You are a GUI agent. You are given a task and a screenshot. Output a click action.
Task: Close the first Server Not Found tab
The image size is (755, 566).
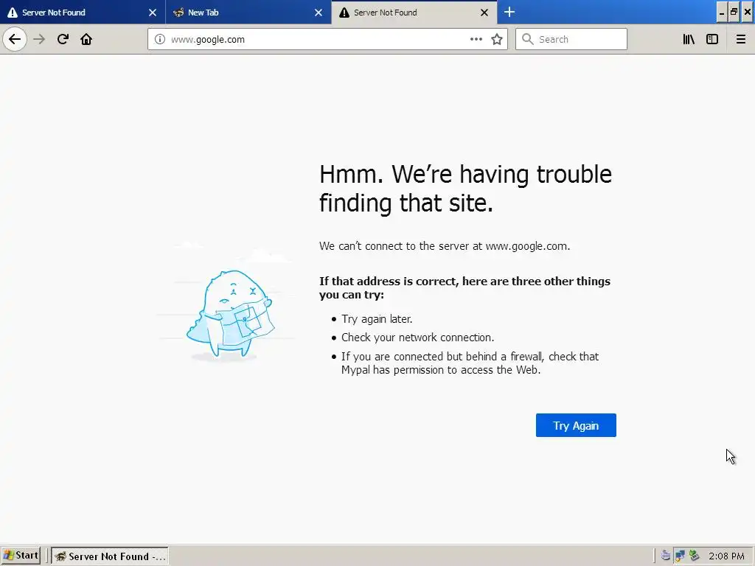(x=153, y=13)
